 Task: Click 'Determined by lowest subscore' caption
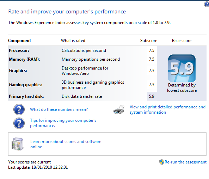(x=182, y=88)
